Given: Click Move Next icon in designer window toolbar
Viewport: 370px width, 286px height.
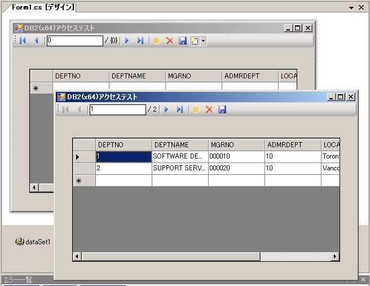Looking at the screenshot, I should point(127,41).
